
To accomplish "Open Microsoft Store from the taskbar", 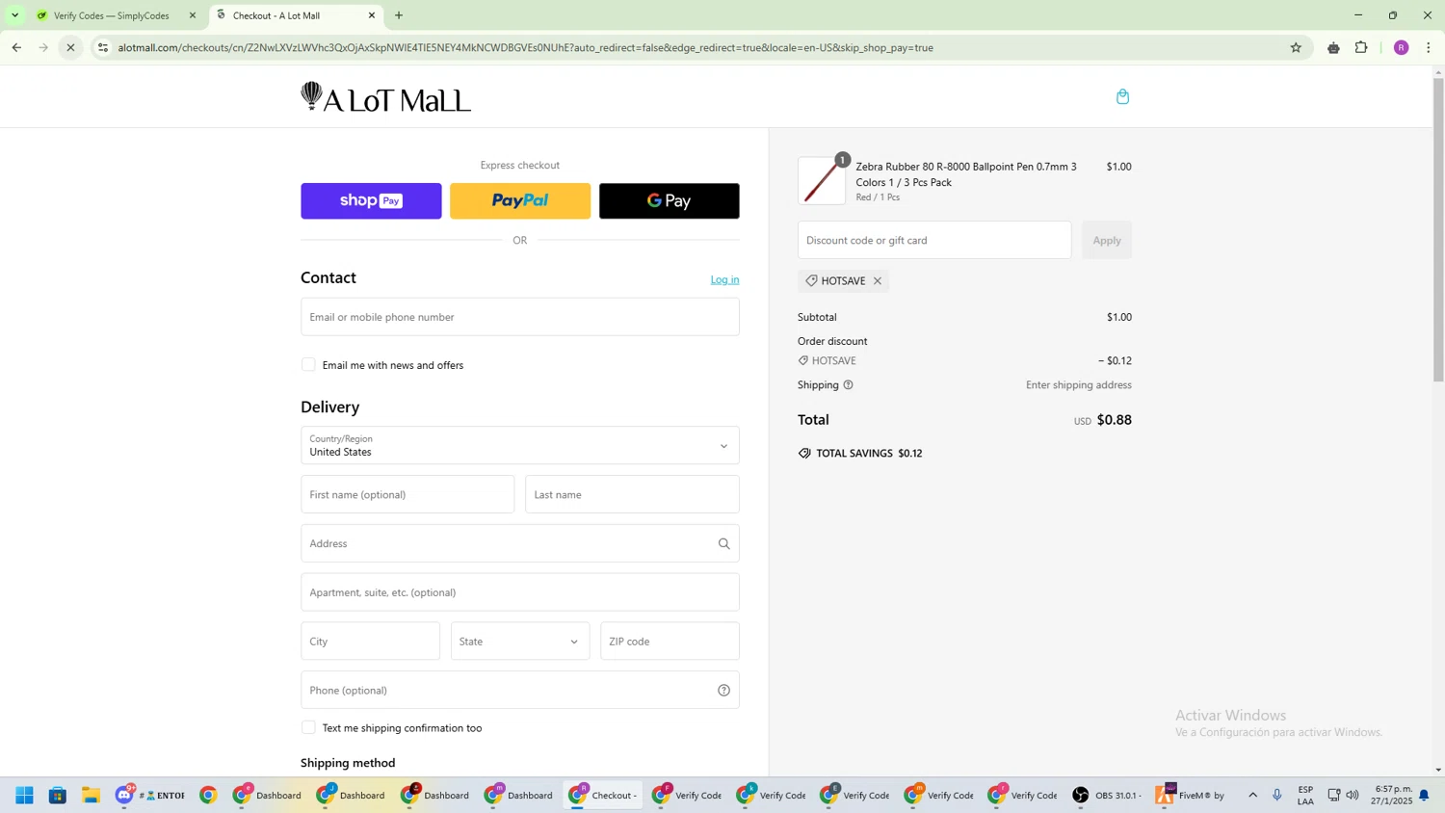I will point(58,795).
